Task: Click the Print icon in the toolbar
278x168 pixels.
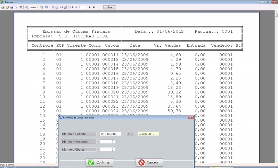Action: (3, 7)
